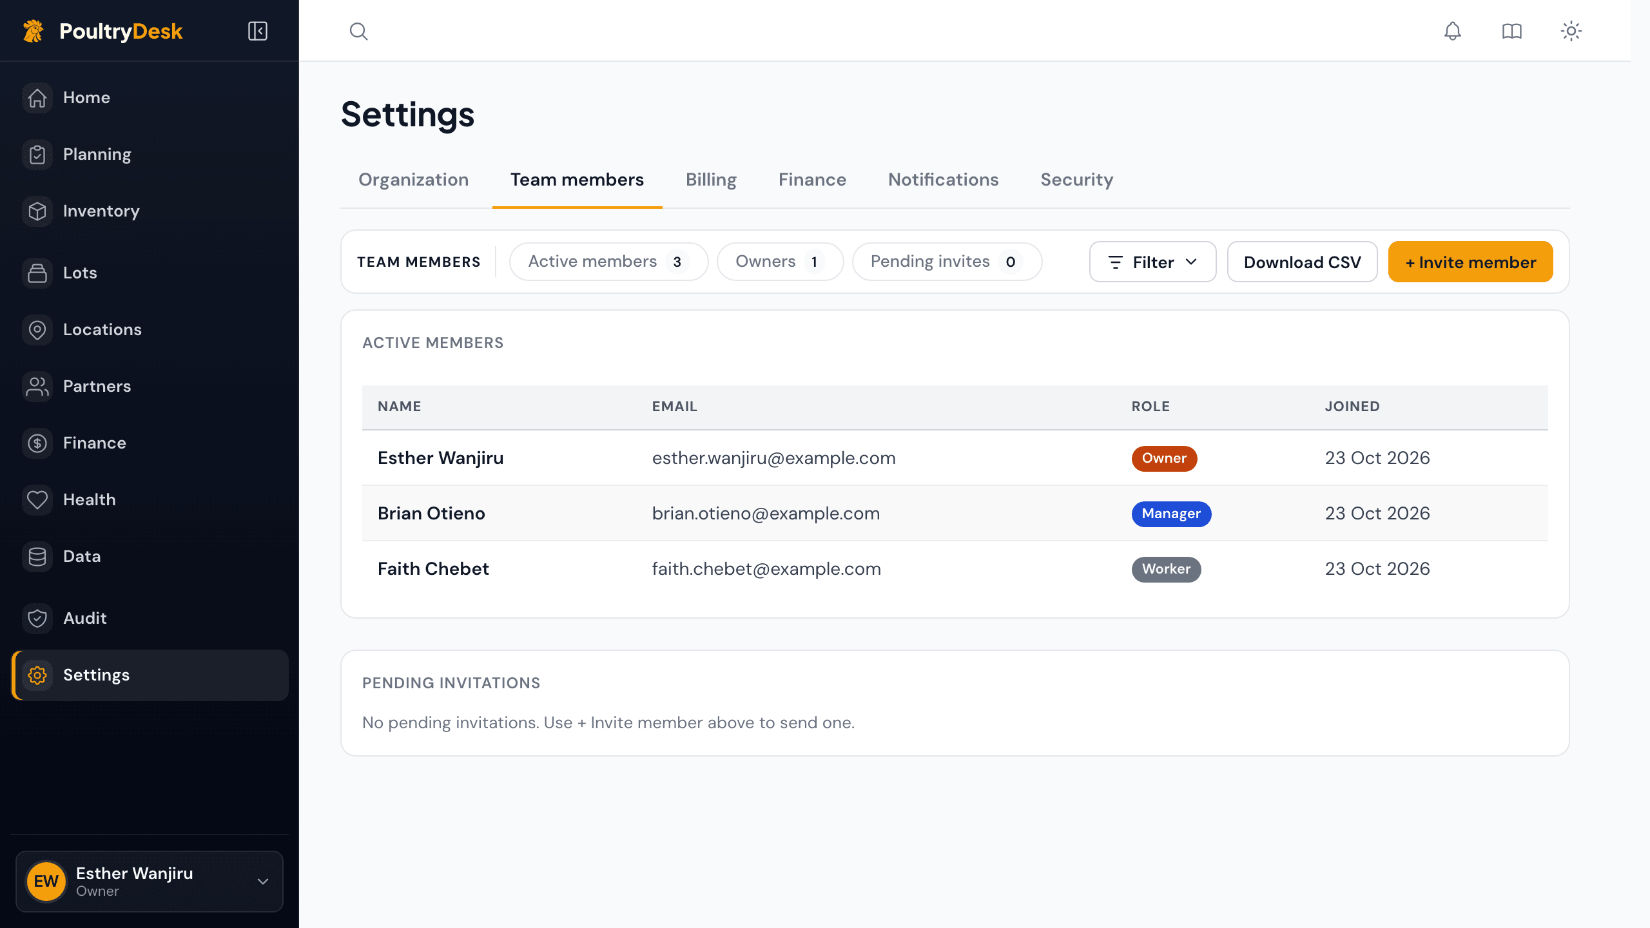This screenshot has height=928, width=1650.
Task: Click the EW user avatar
Action: [x=46, y=881]
